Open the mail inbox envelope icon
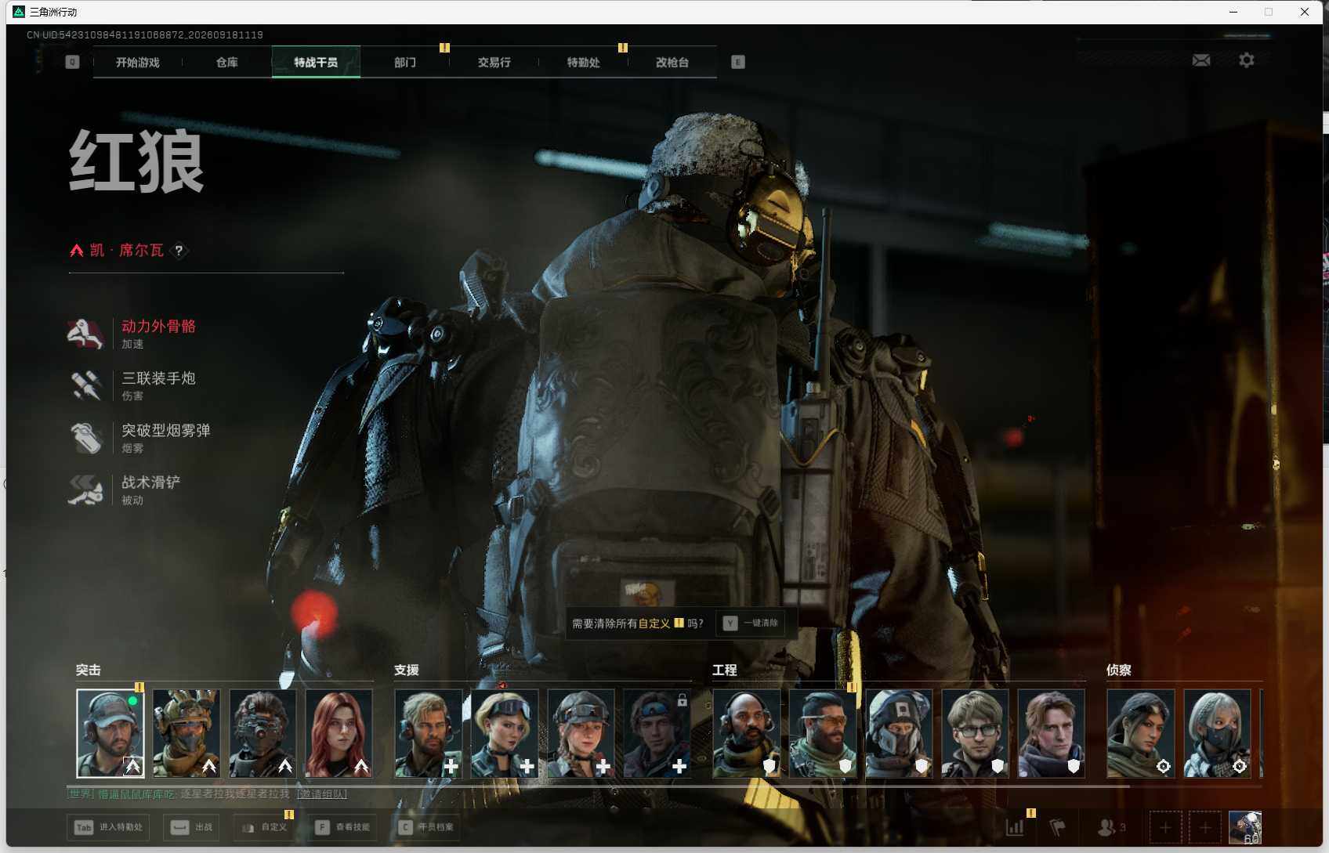 [x=1201, y=60]
